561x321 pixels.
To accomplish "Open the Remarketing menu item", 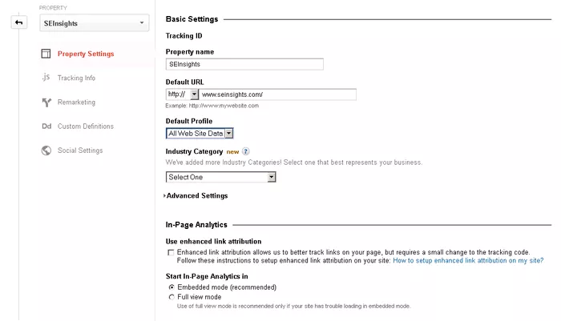I will click(x=76, y=102).
